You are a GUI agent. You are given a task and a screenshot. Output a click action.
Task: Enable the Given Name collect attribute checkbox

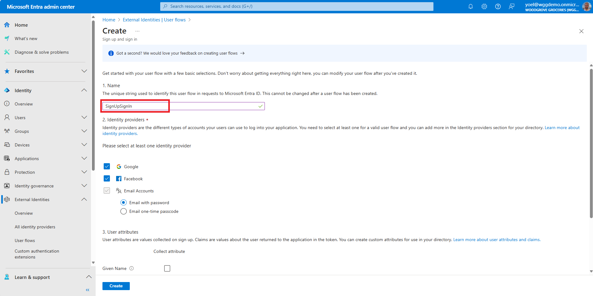[167, 268]
